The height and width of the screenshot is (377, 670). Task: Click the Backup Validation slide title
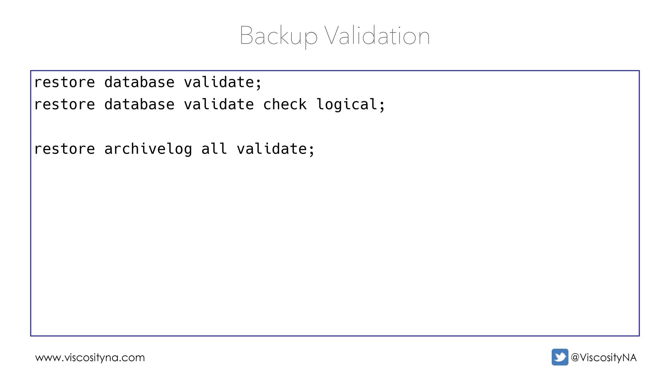335,36
